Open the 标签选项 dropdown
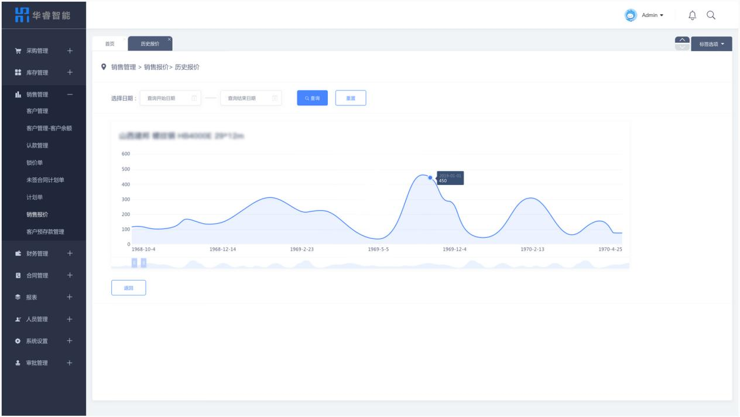 (x=711, y=44)
